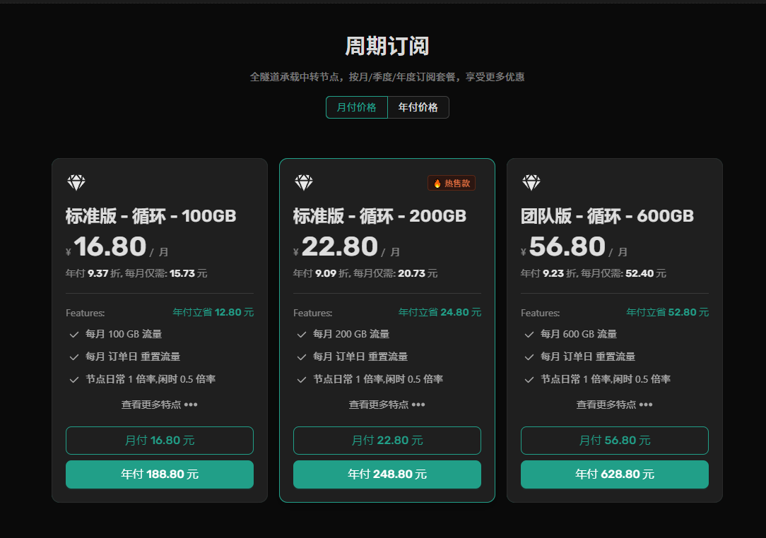766x538 pixels.
Task: Switch to 年付价格 yearly pricing tab
Action: coord(418,107)
